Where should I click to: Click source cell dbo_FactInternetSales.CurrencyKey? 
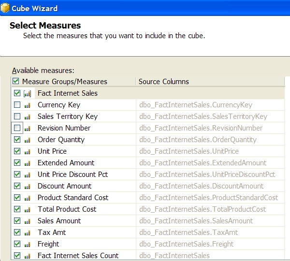click(x=210, y=105)
